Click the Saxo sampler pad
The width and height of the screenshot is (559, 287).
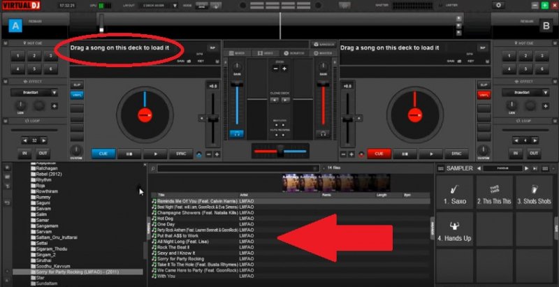(x=455, y=193)
